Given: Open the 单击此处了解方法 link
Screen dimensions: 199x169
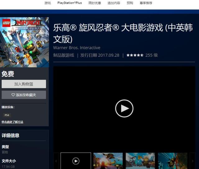Looking at the screenshot, I should pos(12,122).
